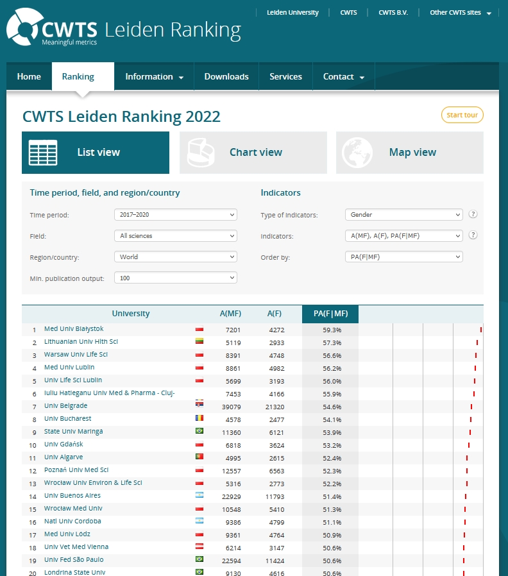The height and width of the screenshot is (576, 508).
Task: Click Romanian flag in Univ Bucharest row
Action: 199,418
